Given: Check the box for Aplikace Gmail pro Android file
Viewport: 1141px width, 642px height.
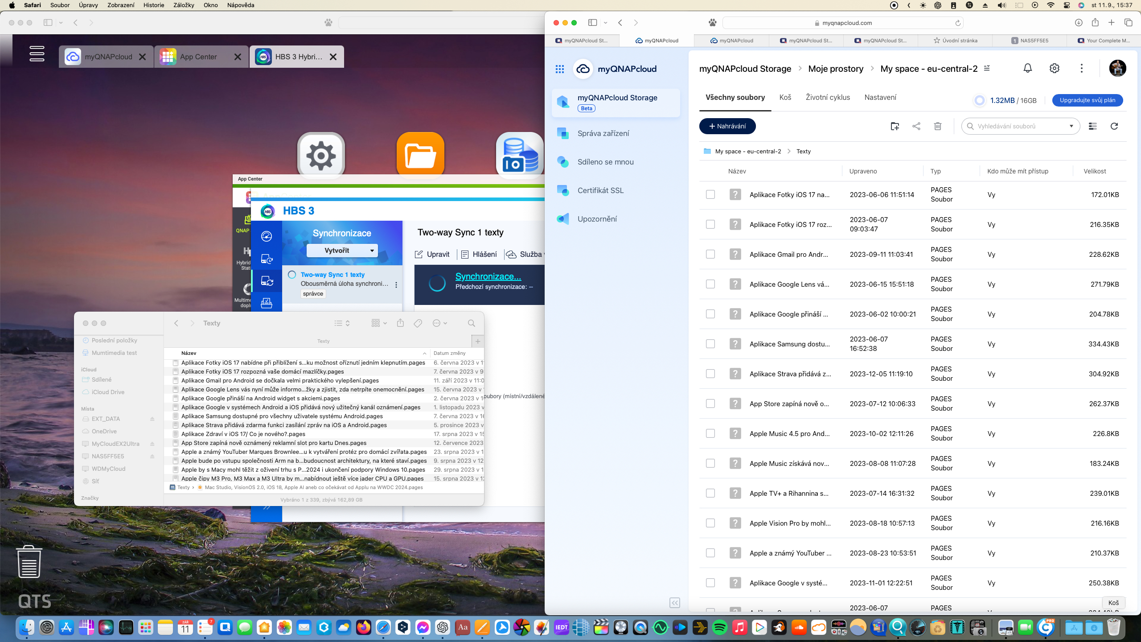Looking at the screenshot, I should click(710, 254).
